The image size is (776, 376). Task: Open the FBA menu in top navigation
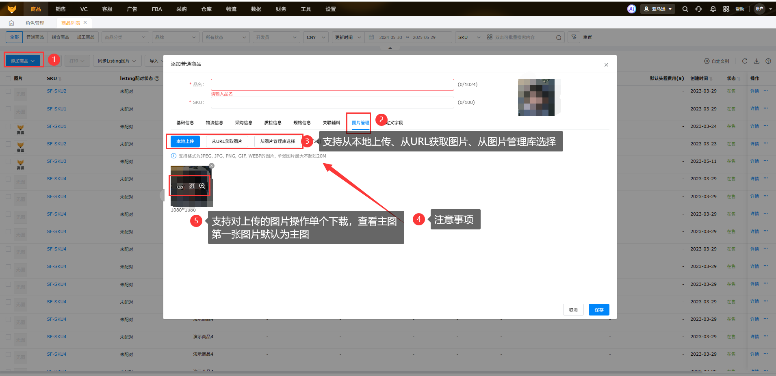157,9
